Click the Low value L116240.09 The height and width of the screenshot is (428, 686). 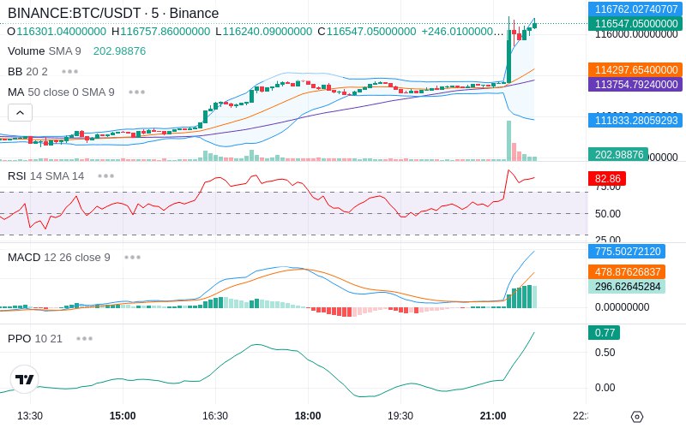[264, 32]
